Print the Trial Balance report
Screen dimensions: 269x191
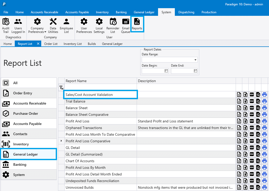click(x=264, y=101)
